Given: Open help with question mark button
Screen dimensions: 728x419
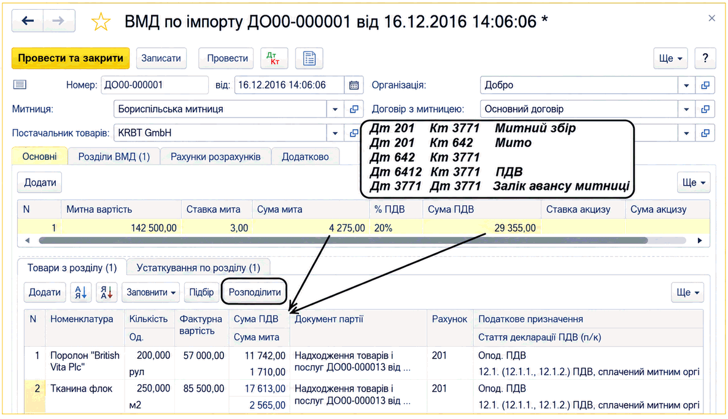Looking at the screenshot, I should (705, 58).
